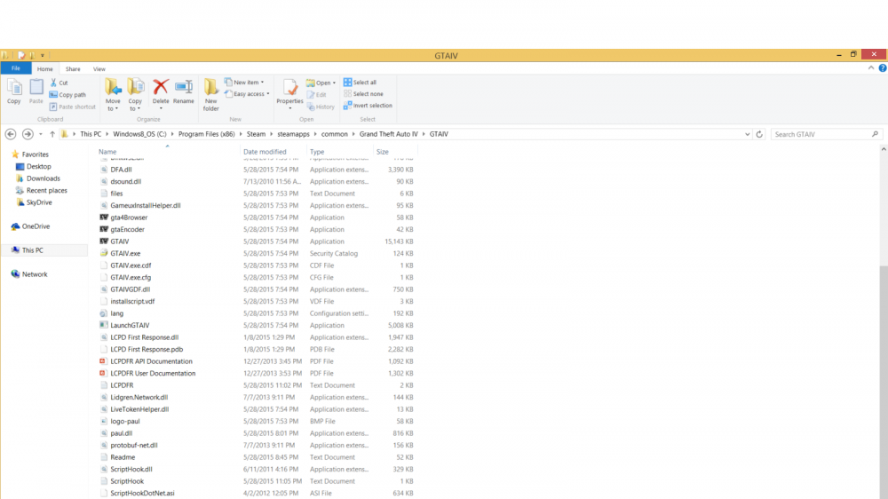
Task: Open Quick Access Toolbar customize dropdown
Action: (x=43, y=56)
